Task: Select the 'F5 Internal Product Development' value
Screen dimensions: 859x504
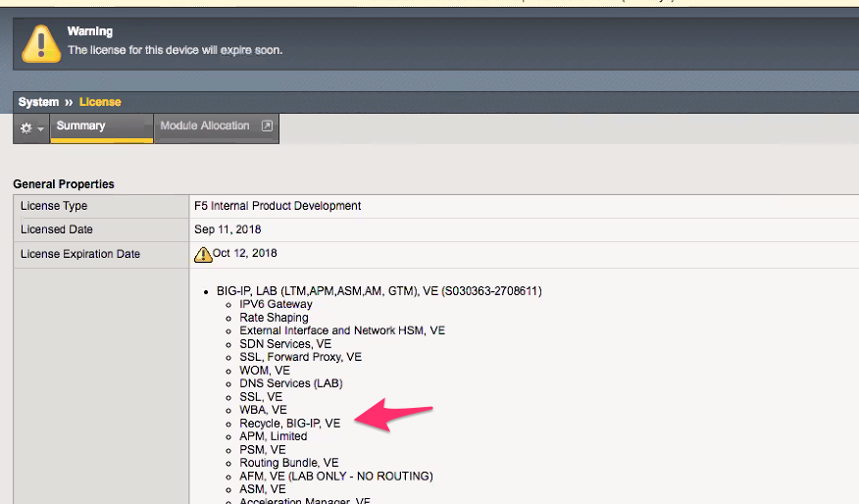Action: [278, 206]
